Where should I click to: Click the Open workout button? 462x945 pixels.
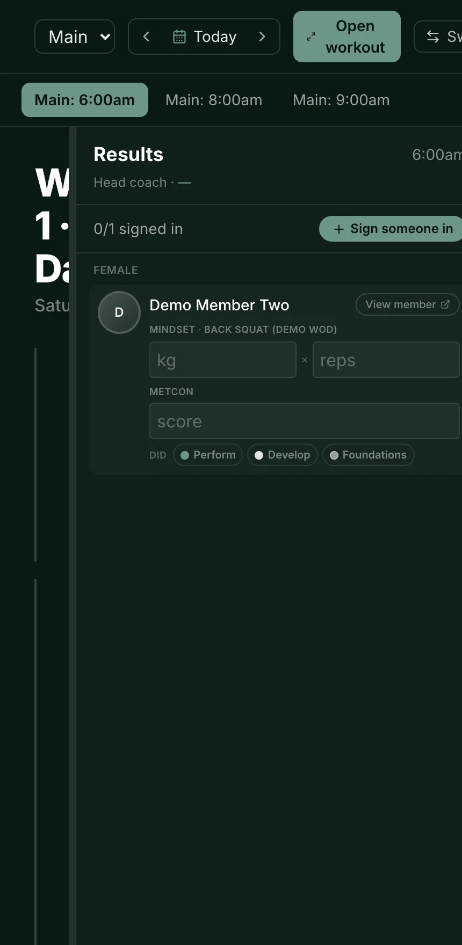347,37
